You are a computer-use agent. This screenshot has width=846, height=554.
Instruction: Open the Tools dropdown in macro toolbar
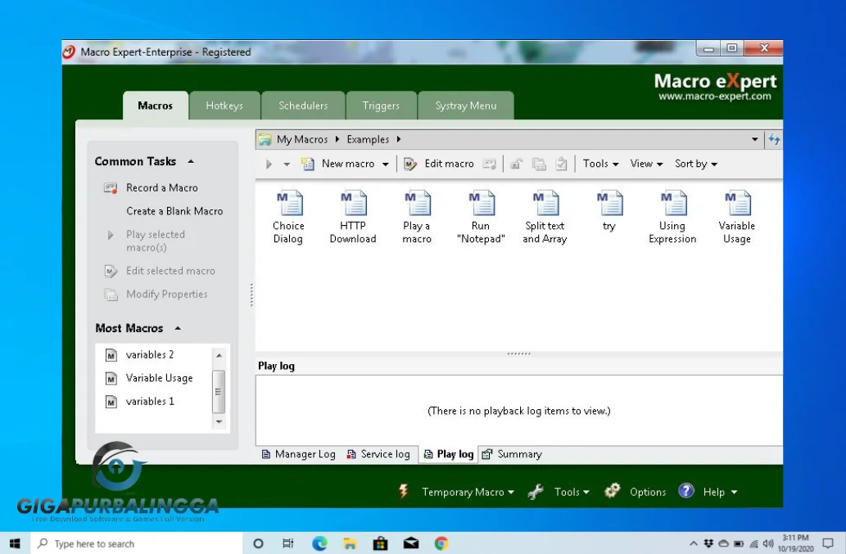click(x=600, y=164)
